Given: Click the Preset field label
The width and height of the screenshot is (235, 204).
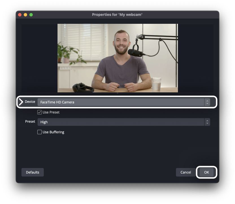Looking at the screenshot, I should pos(30,122).
